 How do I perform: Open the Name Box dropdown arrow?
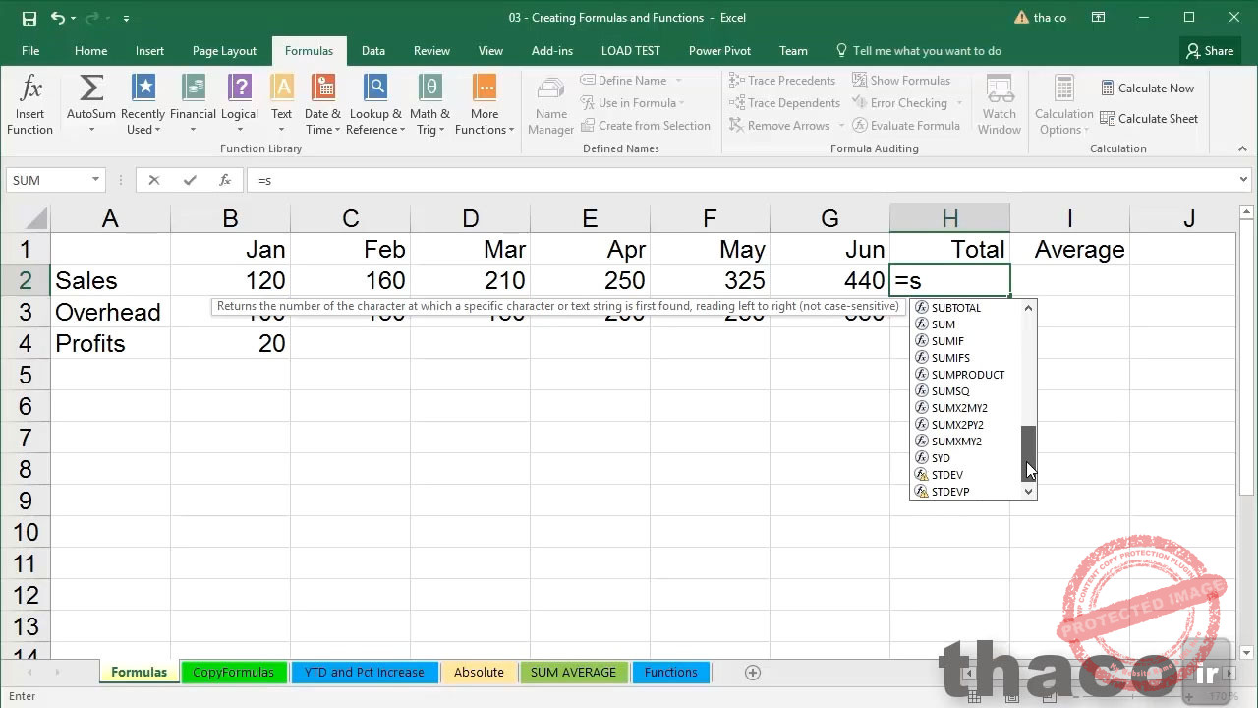pyautogui.click(x=95, y=180)
